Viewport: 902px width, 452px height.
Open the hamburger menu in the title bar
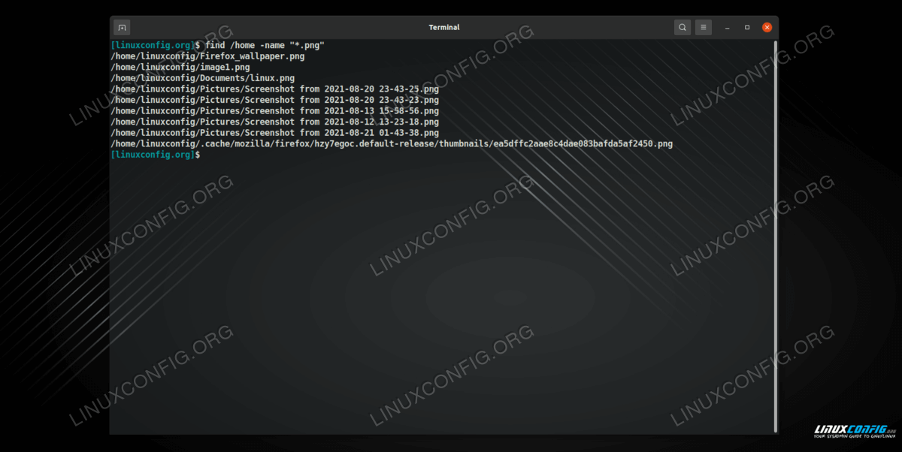tap(703, 27)
